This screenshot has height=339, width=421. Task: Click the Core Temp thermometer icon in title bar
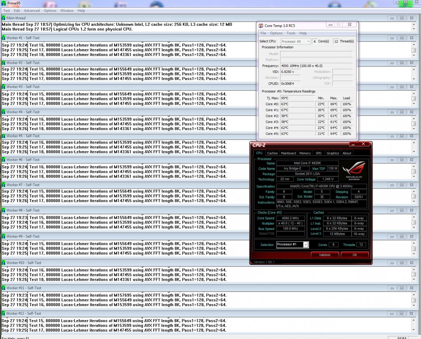[x=261, y=26]
